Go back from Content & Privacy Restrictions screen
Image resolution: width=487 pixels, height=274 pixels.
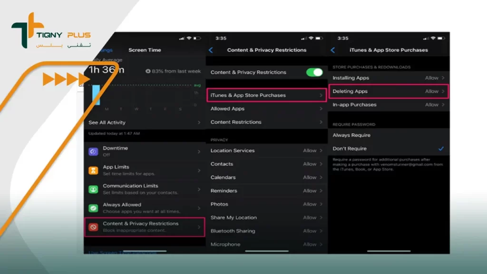pos(211,50)
